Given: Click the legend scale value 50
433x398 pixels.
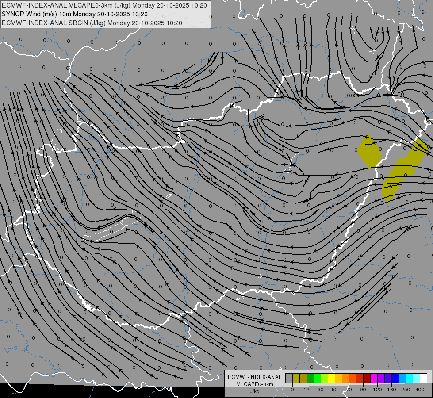Looking at the screenshot, I should point(335,390).
